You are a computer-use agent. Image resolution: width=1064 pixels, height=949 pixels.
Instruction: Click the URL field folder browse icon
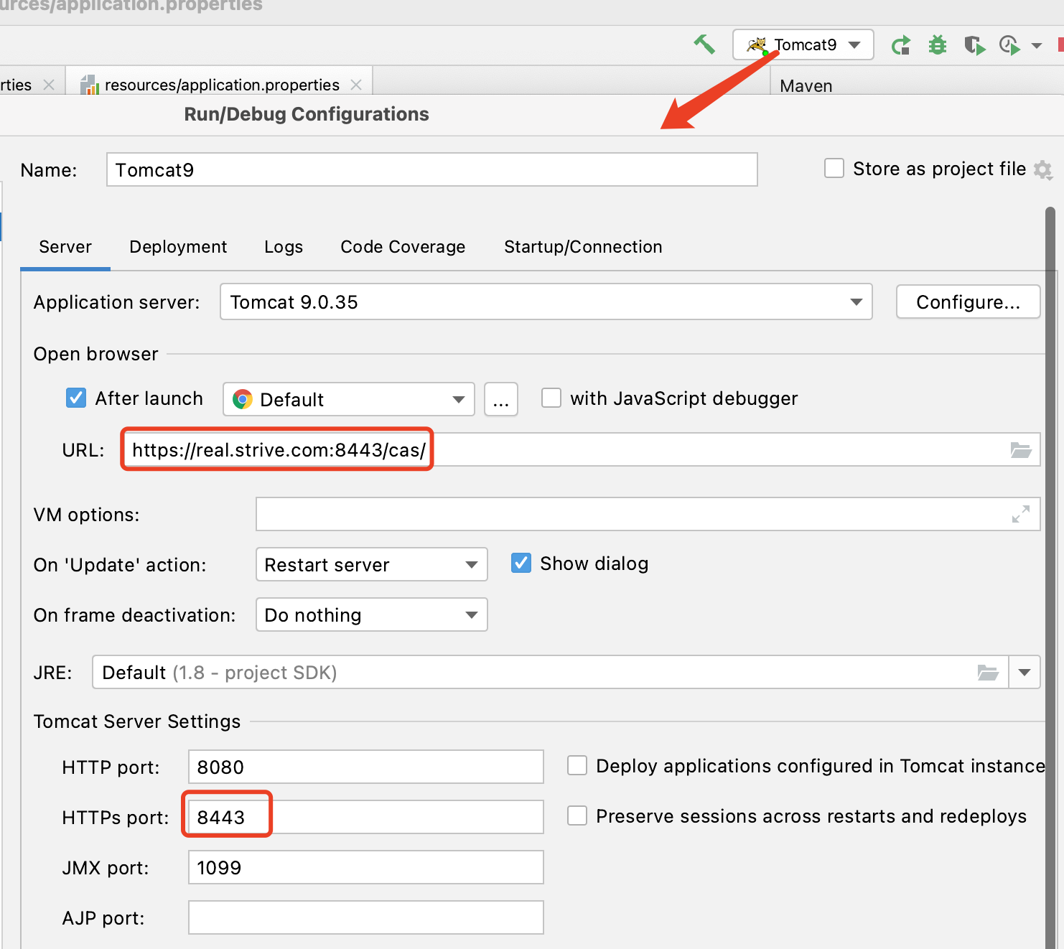point(1021,450)
